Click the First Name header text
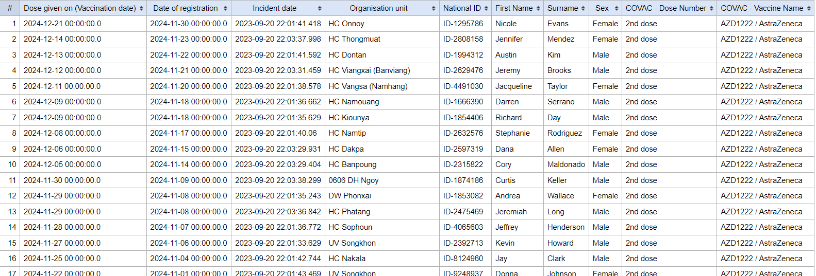This screenshot has width=816, height=276. tap(514, 8)
